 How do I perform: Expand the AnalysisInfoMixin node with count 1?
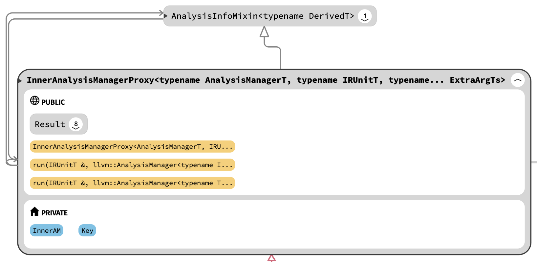pos(365,16)
